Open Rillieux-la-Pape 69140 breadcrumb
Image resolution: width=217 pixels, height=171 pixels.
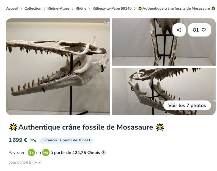click(112, 9)
